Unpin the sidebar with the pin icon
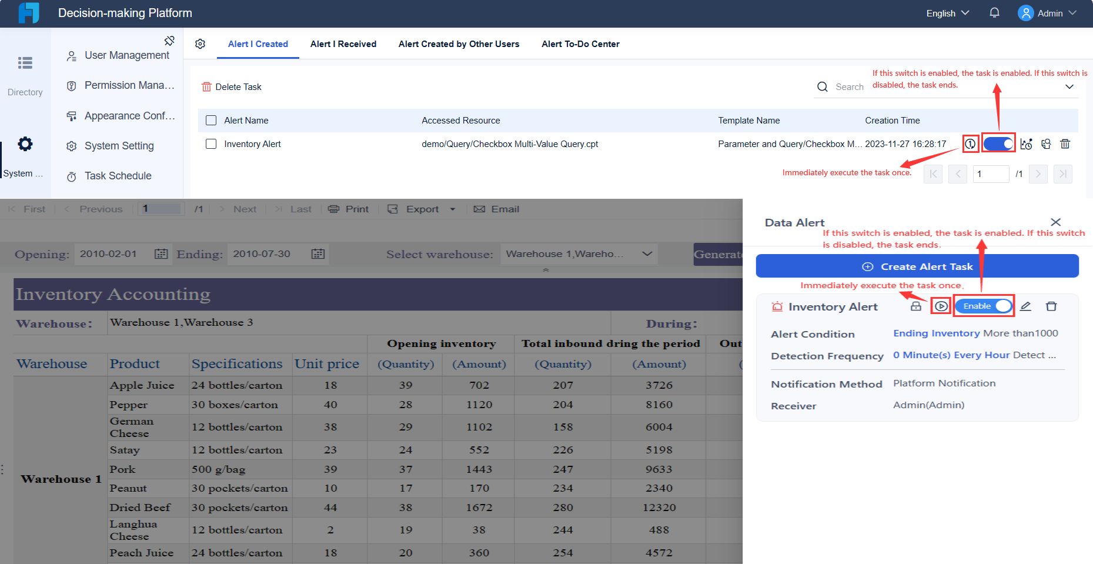The image size is (1093, 564). (x=169, y=40)
